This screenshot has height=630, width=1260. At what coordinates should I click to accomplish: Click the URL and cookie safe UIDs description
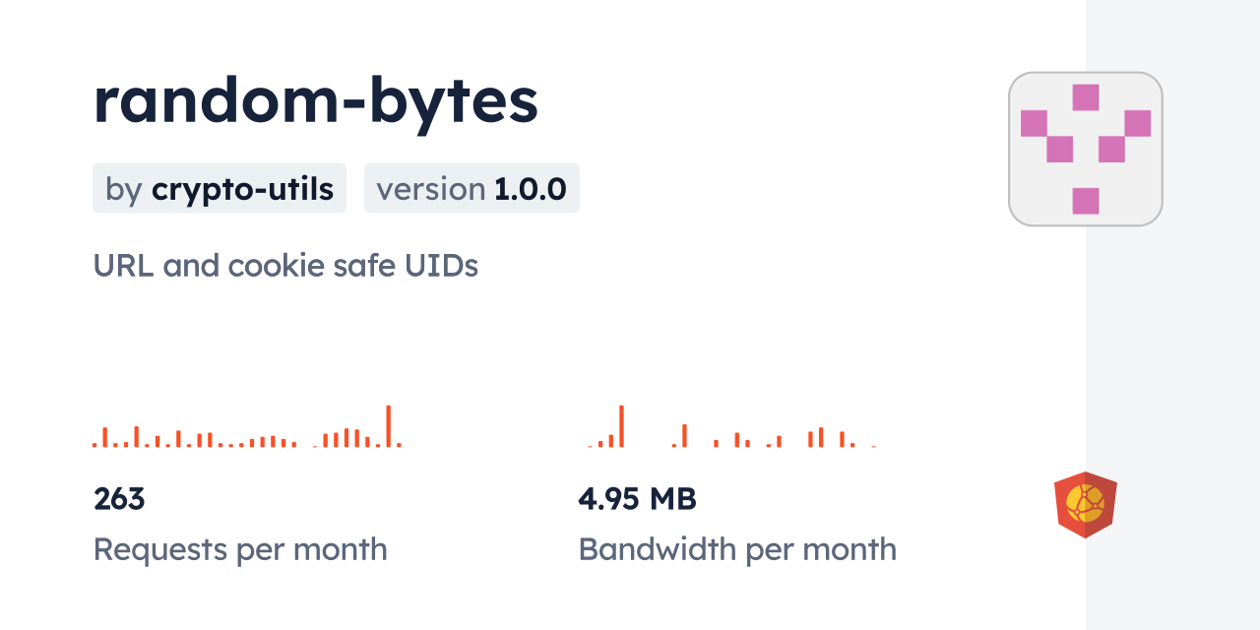pos(285,266)
